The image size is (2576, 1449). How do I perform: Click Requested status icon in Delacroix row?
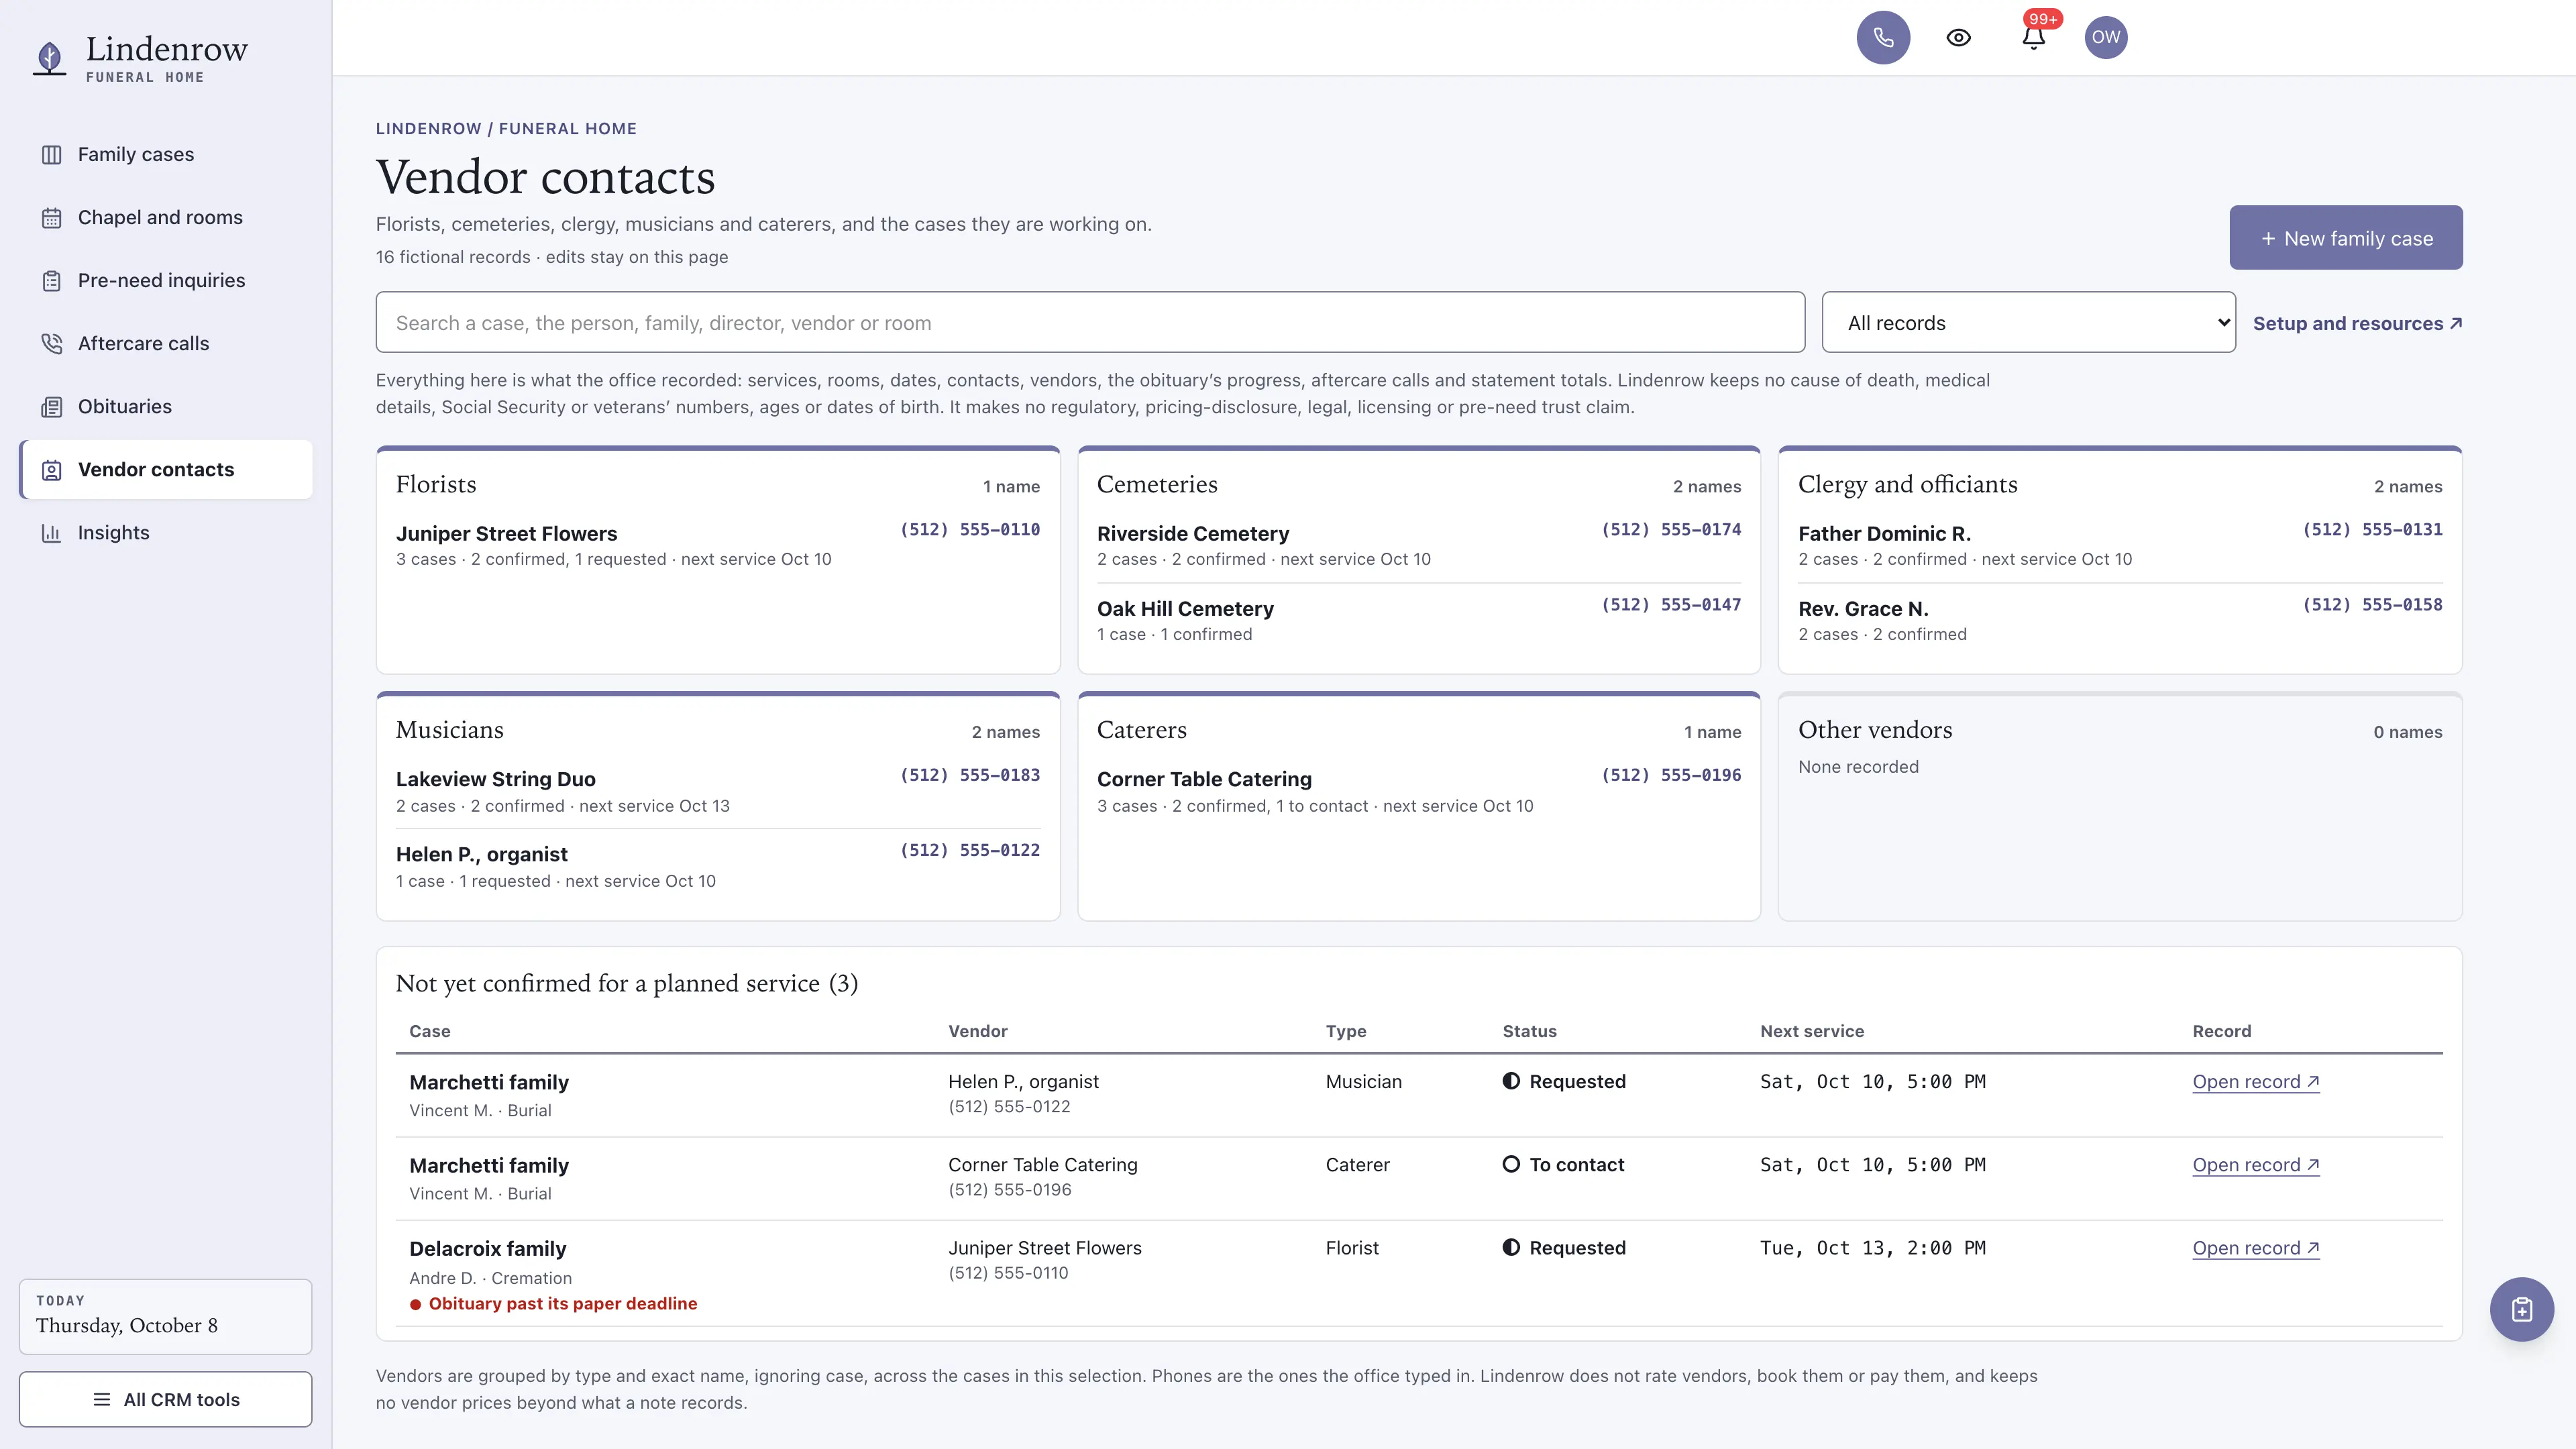pyautogui.click(x=1511, y=1247)
